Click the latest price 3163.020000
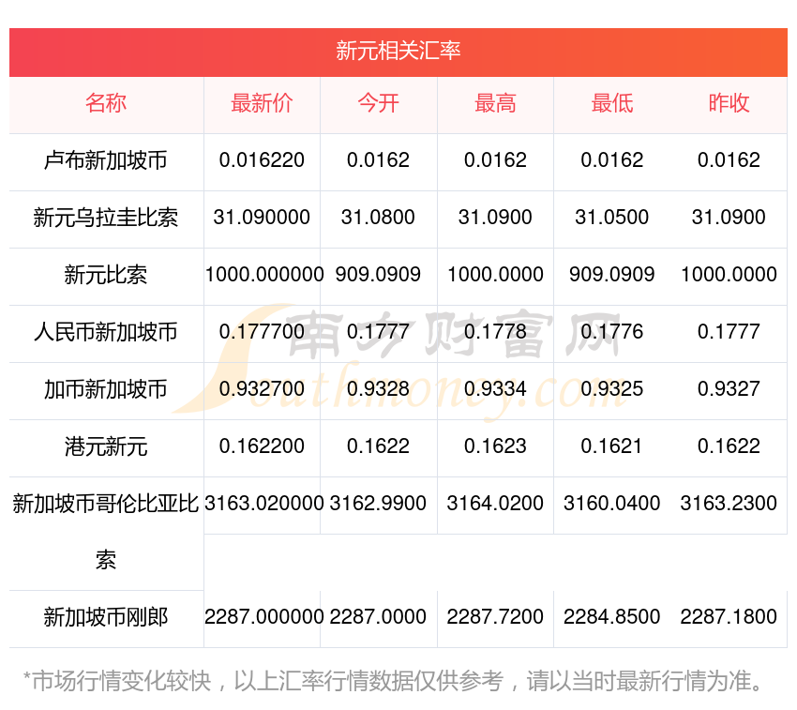 click(x=264, y=504)
